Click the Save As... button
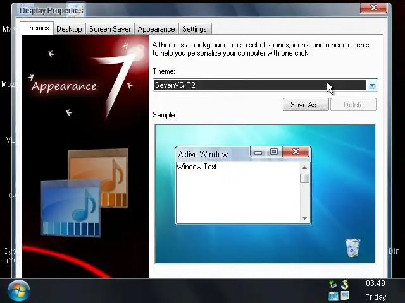Screen dimensions: 405x303 (x=306, y=105)
